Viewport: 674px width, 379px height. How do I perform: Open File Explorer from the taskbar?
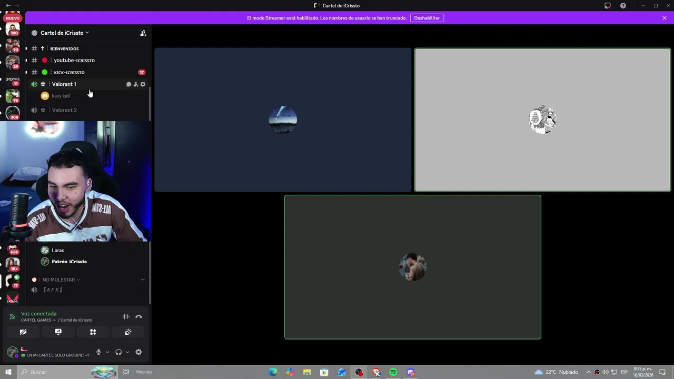pos(307,372)
